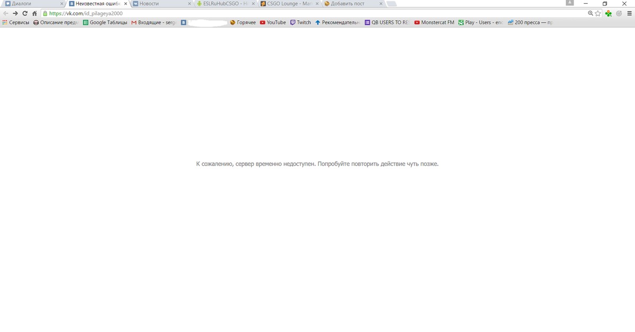Close the Неизвестная ошибка tab
Screen dimensions: 635x332
[x=125, y=4]
